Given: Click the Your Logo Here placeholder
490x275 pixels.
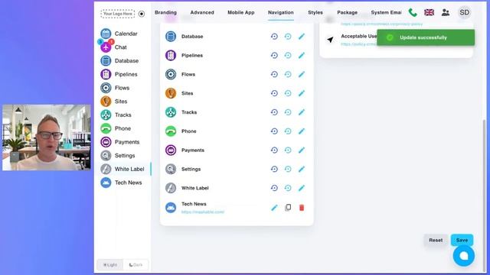Looking at the screenshot, I should click(x=118, y=14).
